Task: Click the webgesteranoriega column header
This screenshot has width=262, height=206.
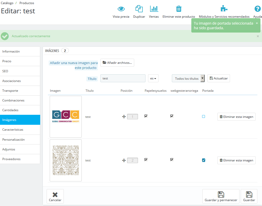Action: coord(184,91)
